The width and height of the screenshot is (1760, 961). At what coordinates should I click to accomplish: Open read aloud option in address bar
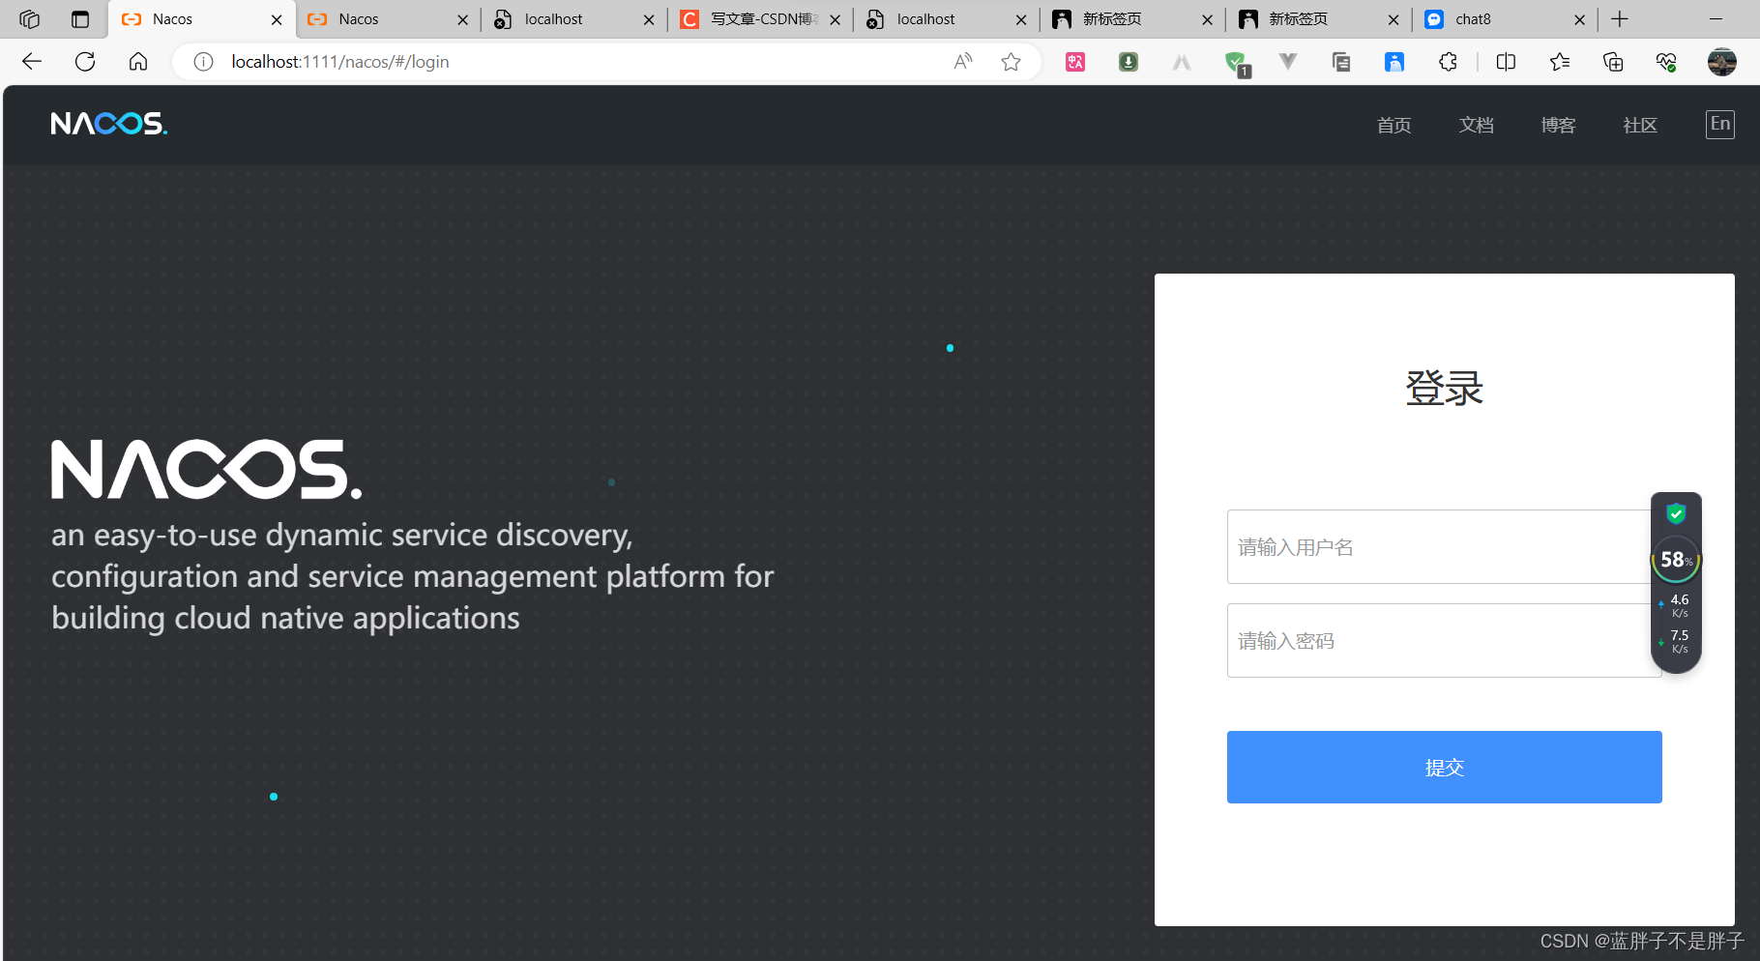click(x=963, y=62)
